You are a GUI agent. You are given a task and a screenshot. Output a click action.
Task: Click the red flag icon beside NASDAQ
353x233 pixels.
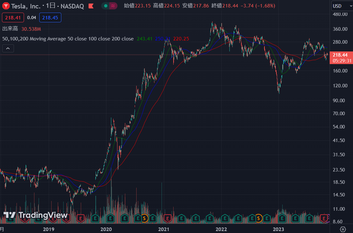91,6
